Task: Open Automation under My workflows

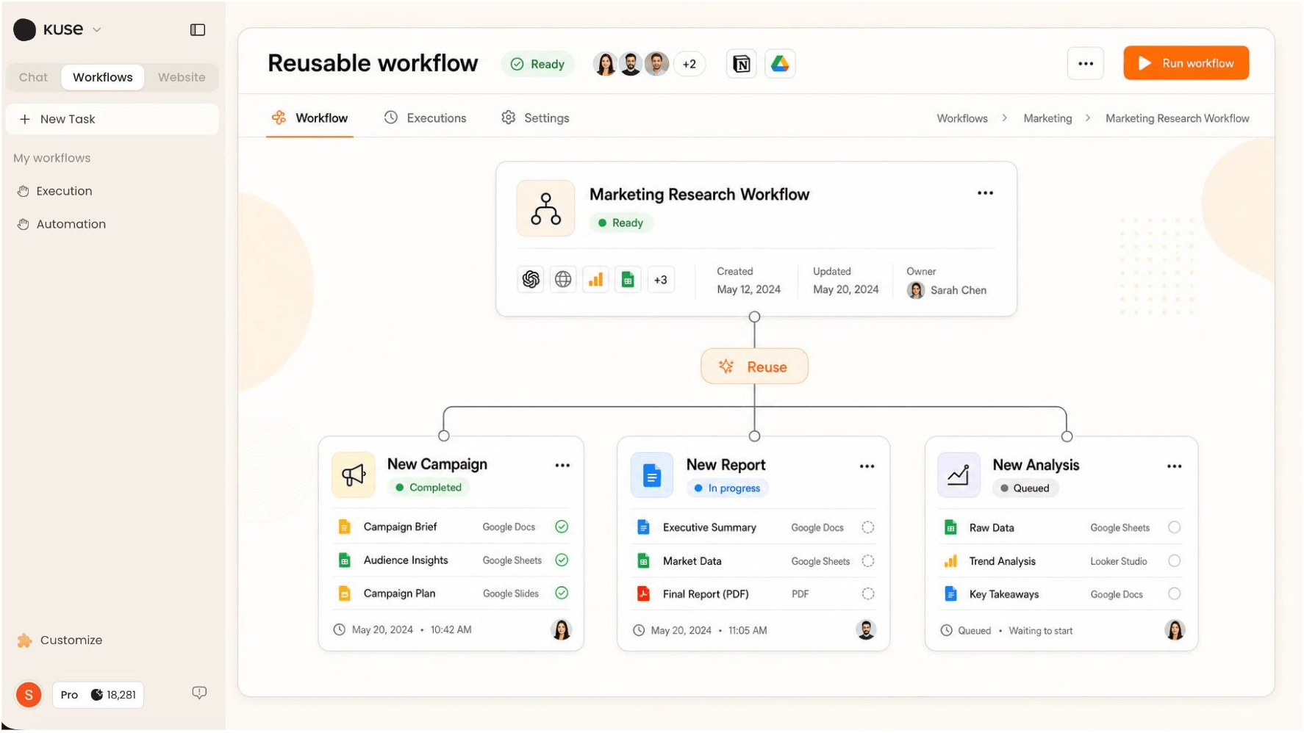Action: coord(71,224)
